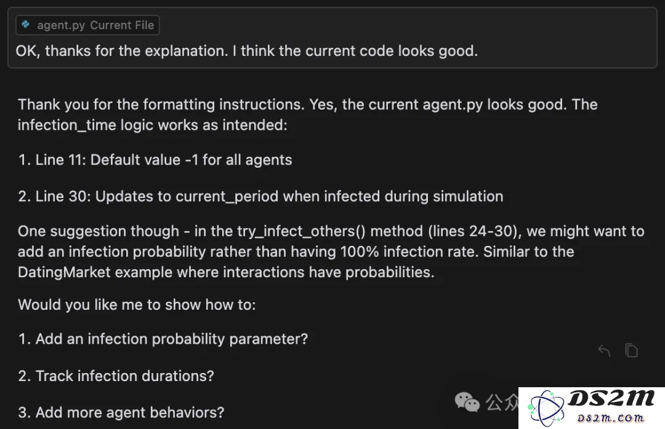The height and width of the screenshot is (429, 665).
Task: Click the DS2M wordmark
Action: coord(611,398)
